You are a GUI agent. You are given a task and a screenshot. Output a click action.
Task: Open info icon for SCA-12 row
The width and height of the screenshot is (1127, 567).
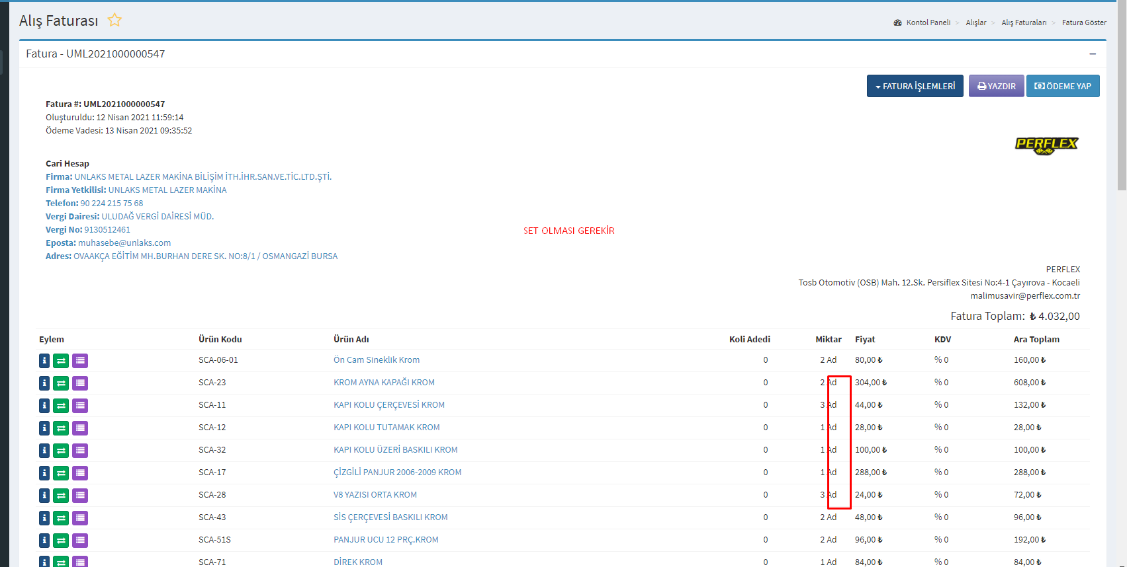[44, 428]
